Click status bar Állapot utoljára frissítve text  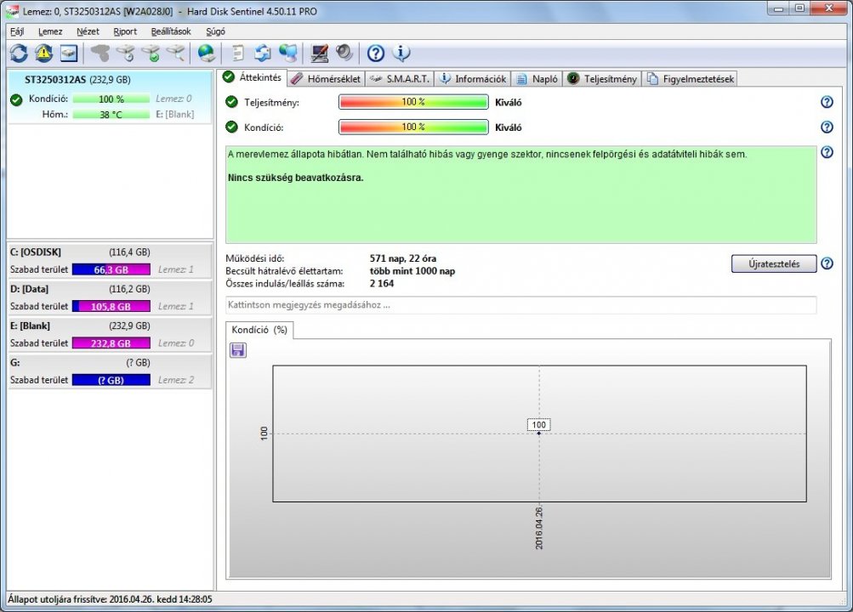[110, 599]
